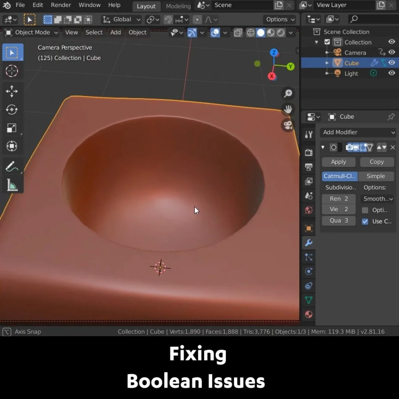This screenshot has width=399, height=399.
Task: Open the Add menu in the viewport header
Action: [115, 33]
